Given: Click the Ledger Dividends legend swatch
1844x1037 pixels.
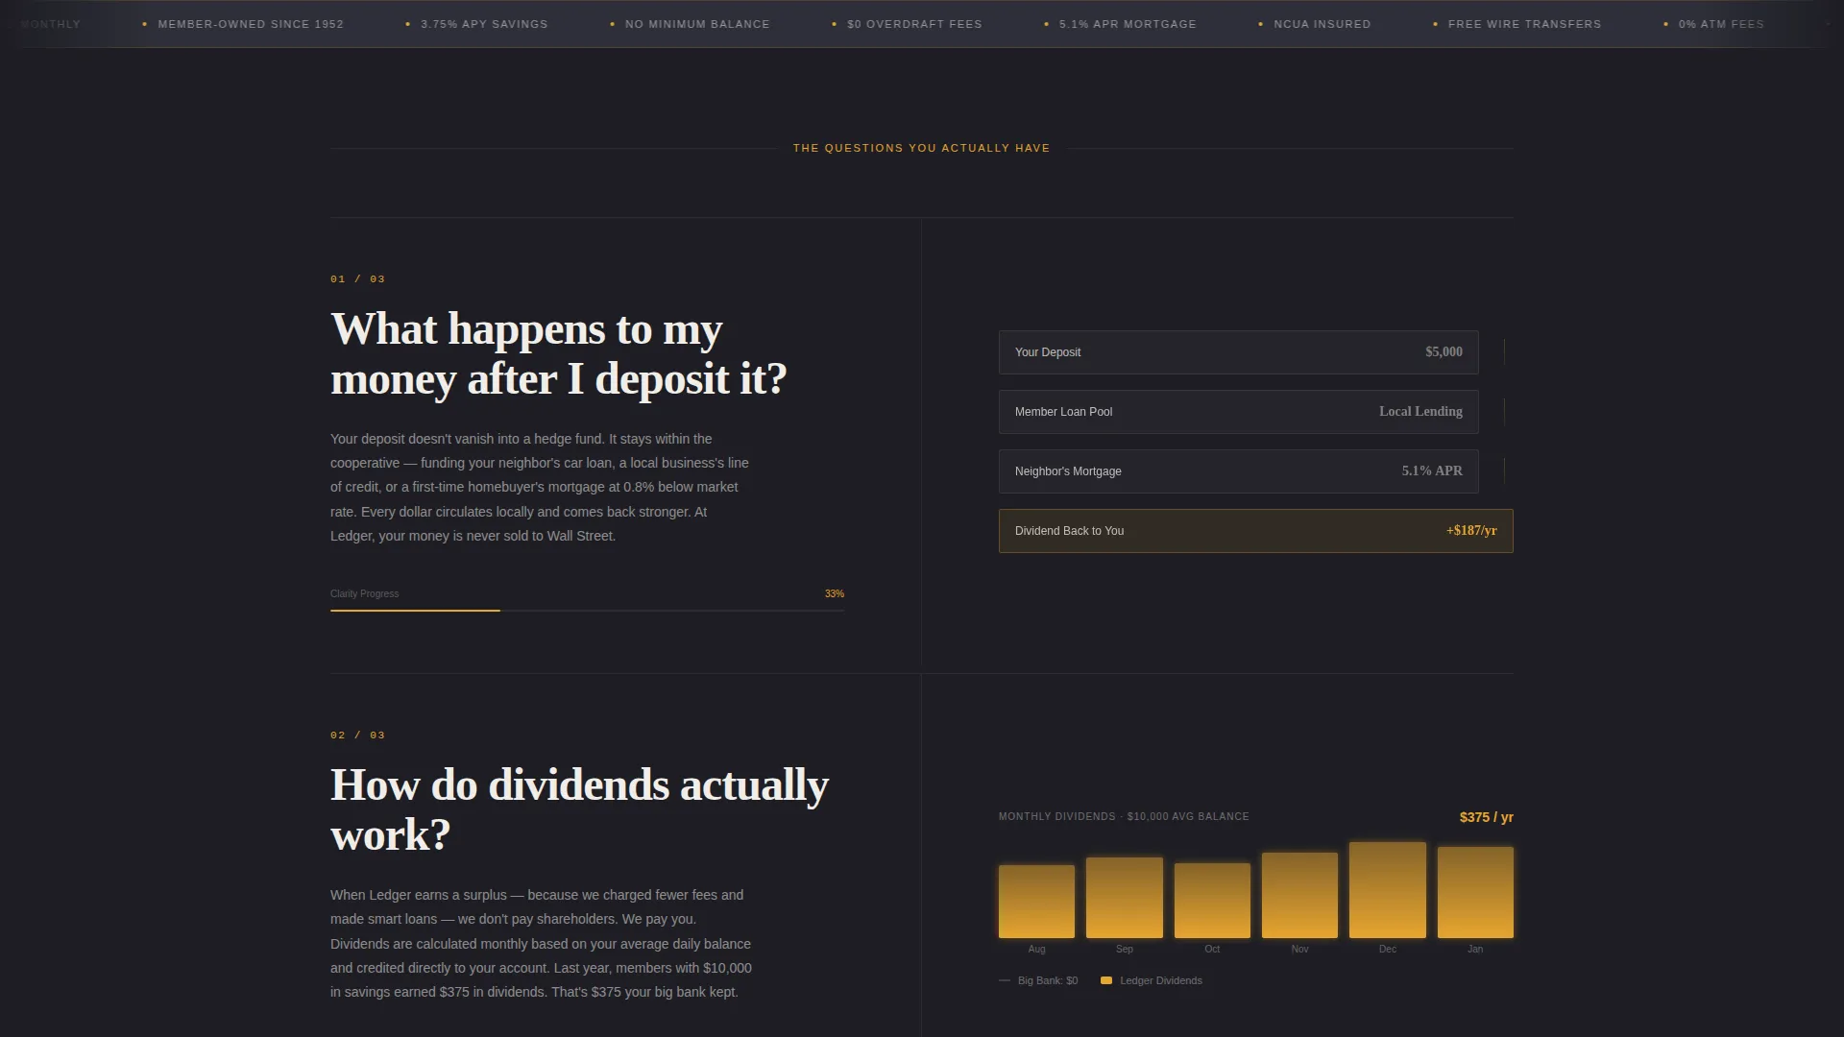Looking at the screenshot, I should pos(1106,980).
